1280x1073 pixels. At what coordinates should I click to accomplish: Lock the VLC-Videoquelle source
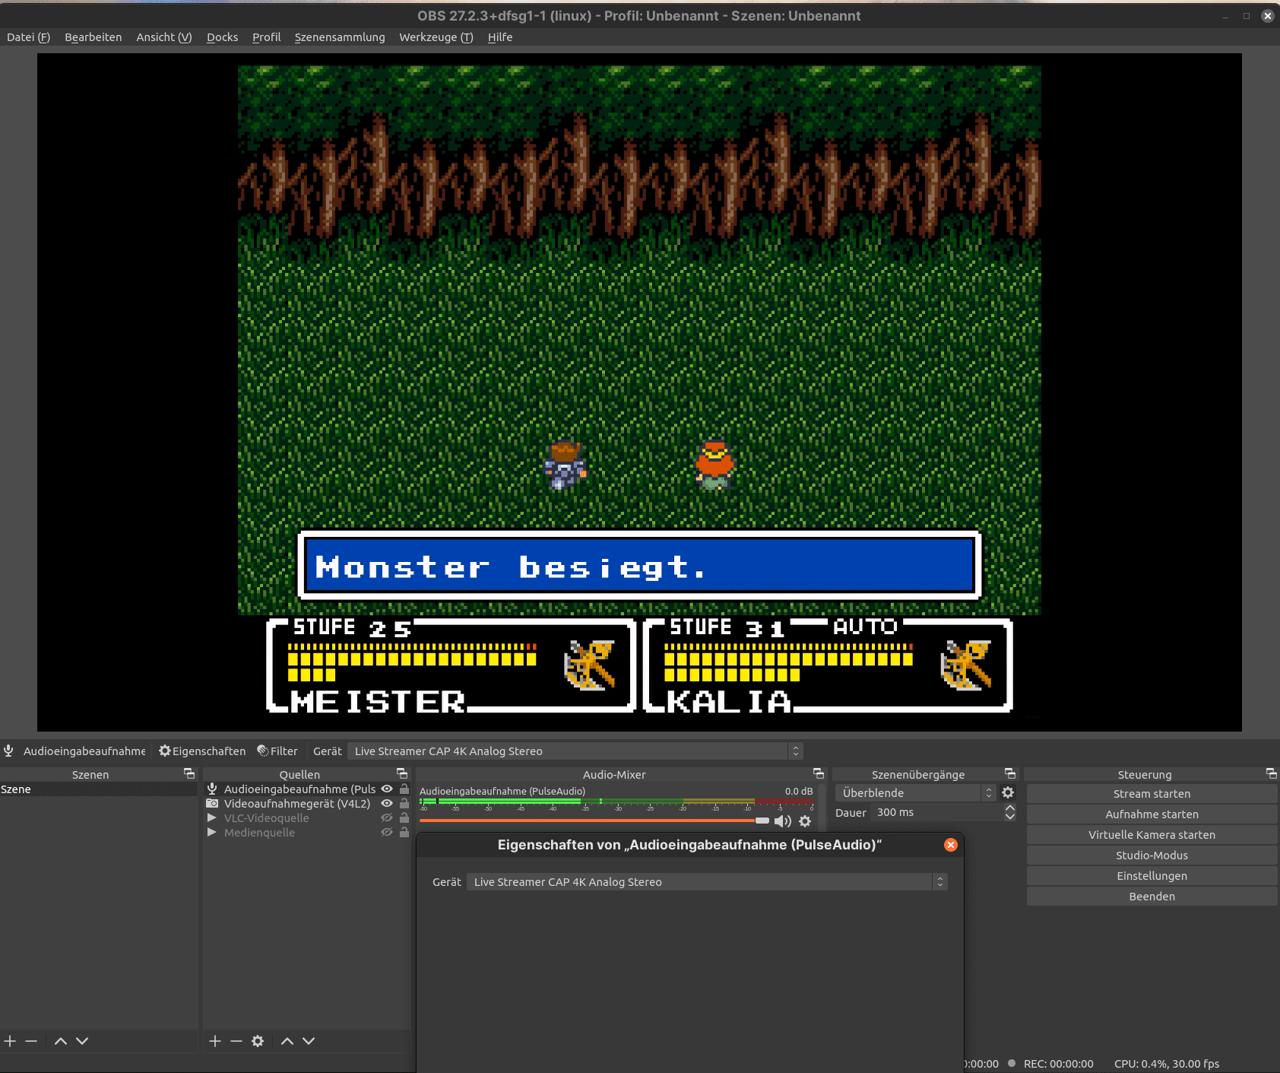(x=404, y=818)
